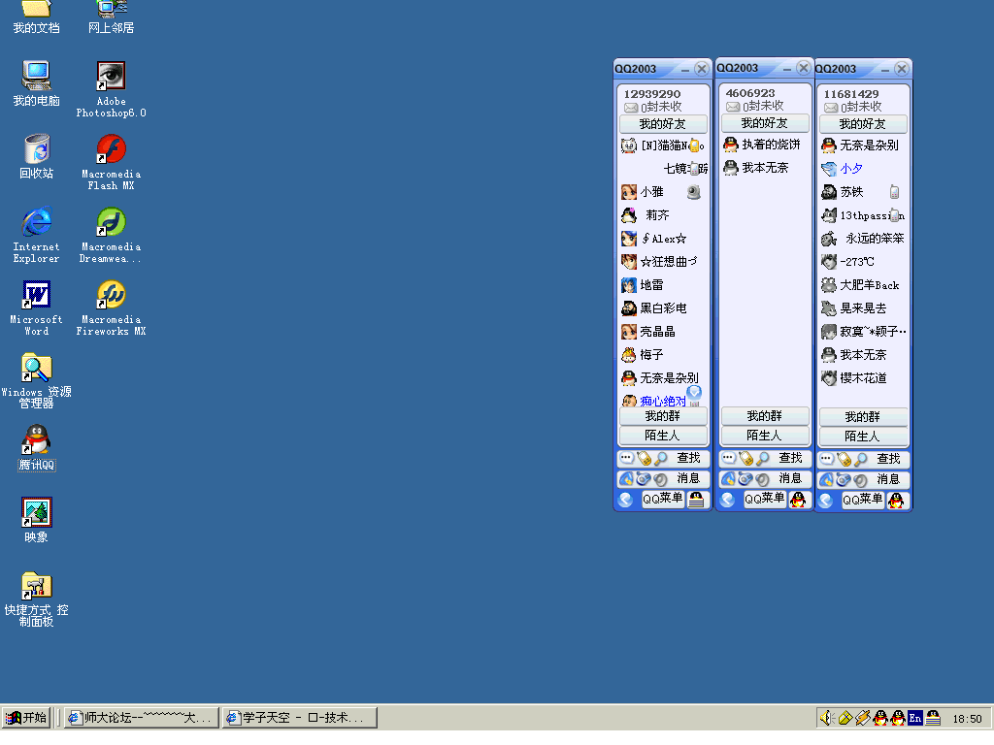Open QQ菜单 in QQ 11681429 window
994x745 pixels.
pos(862,500)
